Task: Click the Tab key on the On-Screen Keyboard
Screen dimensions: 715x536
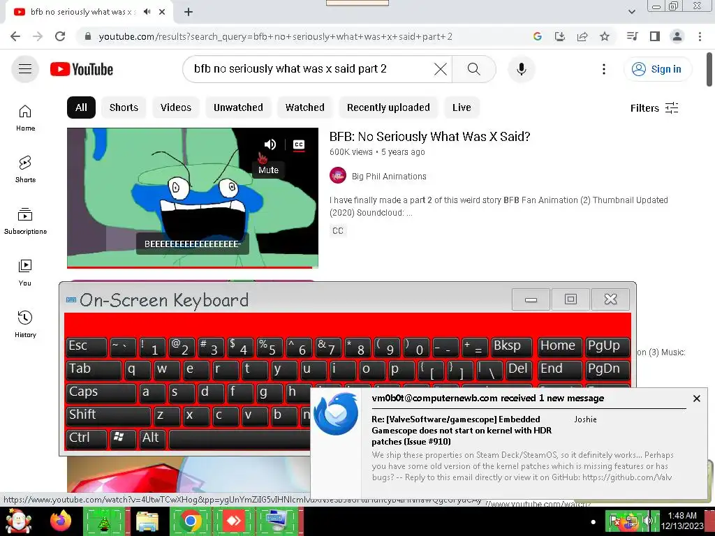Action: click(94, 370)
